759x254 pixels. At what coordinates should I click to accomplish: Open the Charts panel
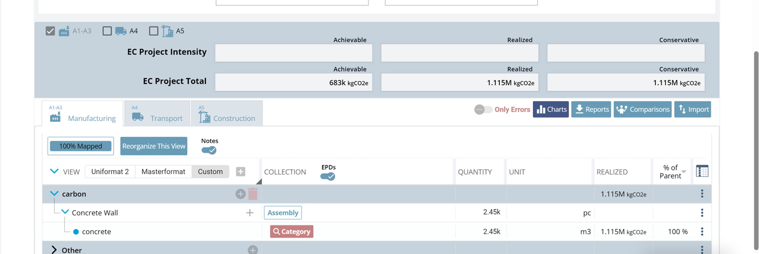point(551,110)
